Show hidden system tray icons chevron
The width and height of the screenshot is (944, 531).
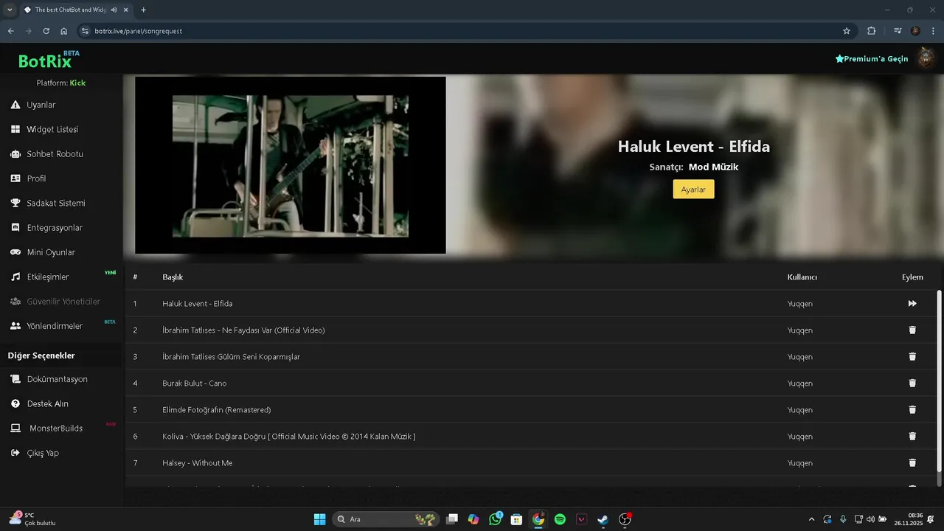pos(812,519)
